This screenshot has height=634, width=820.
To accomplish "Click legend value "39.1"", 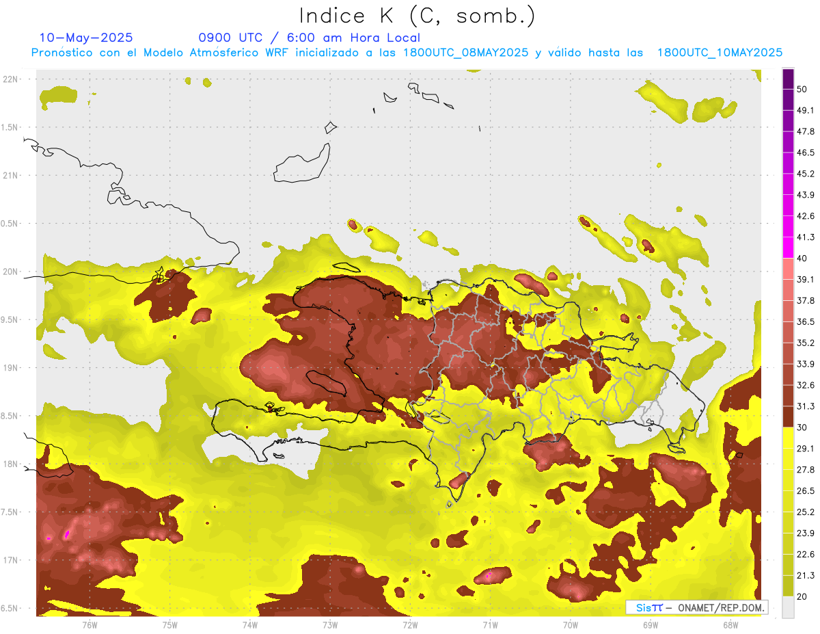I will coord(806,279).
